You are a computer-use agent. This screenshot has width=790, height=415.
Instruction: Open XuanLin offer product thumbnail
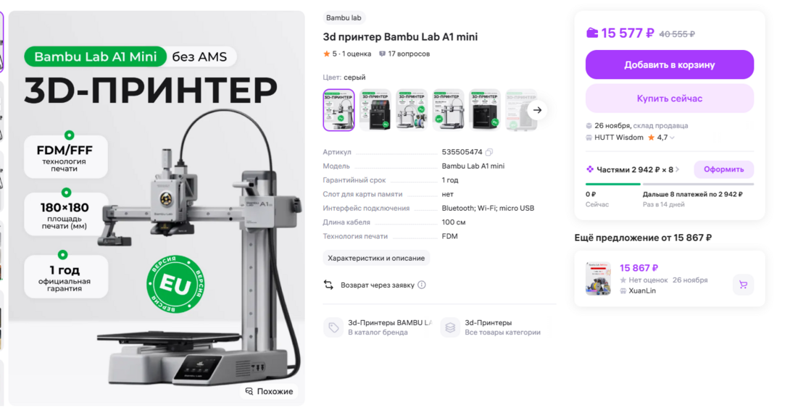click(598, 279)
